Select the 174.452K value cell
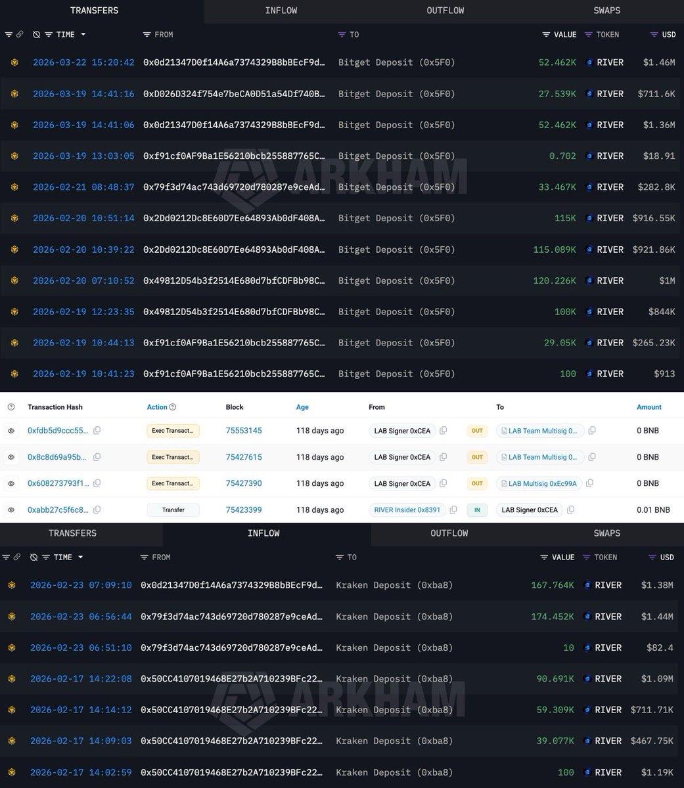 click(552, 617)
